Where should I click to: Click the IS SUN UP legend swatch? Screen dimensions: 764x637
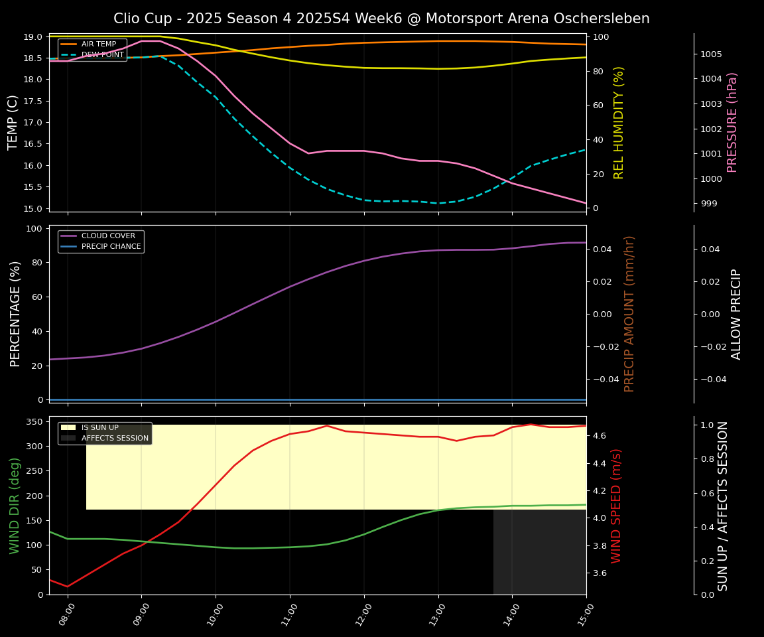pyautogui.click(x=69, y=428)
